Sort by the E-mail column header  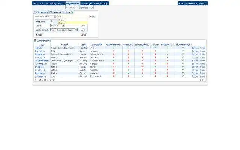(64, 45)
